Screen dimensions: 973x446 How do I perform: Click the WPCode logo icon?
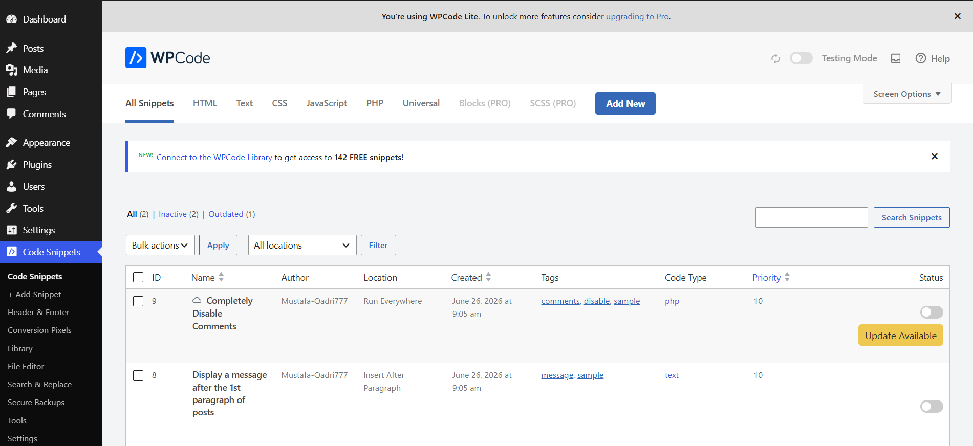pyautogui.click(x=136, y=58)
